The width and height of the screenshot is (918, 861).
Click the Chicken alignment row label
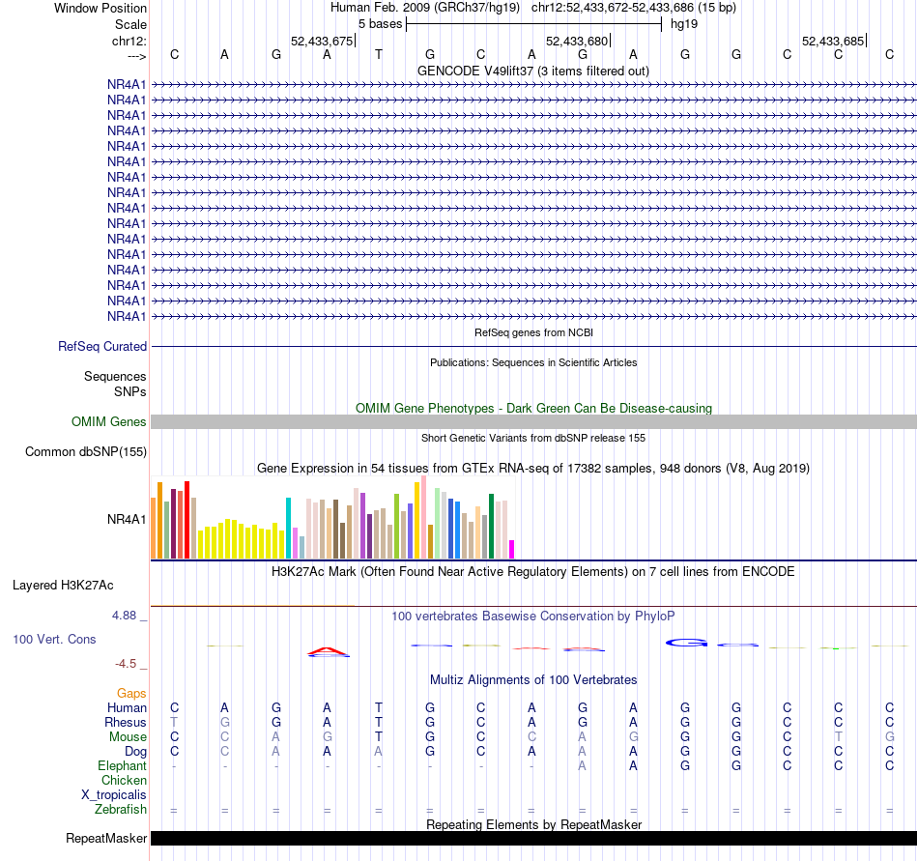pos(124,780)
